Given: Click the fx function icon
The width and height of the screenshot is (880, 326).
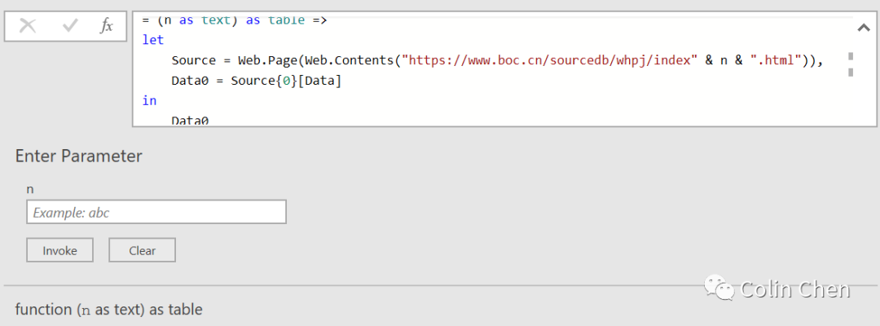Looking at the screenshot, I should [107, 26].
